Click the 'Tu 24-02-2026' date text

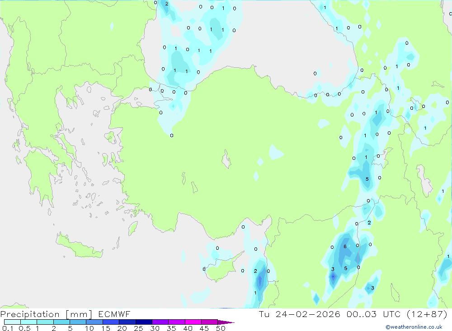tap(300, 314)
